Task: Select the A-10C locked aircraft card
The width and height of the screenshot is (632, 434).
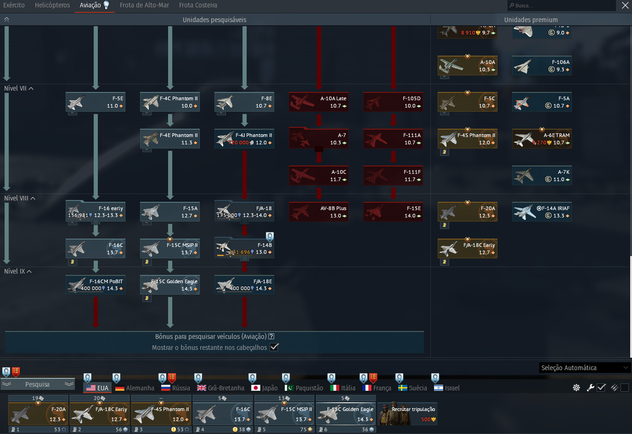Action: click(x=319, y=175)
